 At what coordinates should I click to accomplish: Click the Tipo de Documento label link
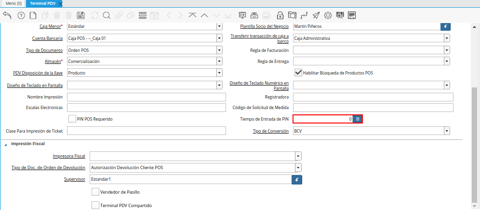44,50
